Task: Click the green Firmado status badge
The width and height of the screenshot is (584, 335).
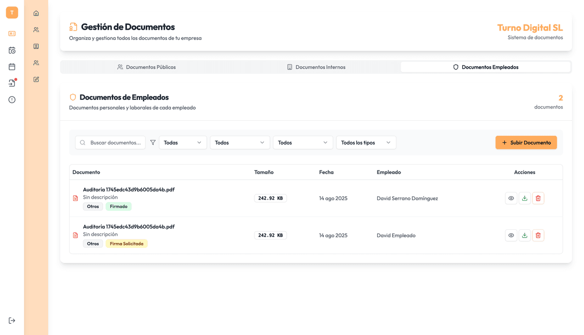Action: coord(119,206)
